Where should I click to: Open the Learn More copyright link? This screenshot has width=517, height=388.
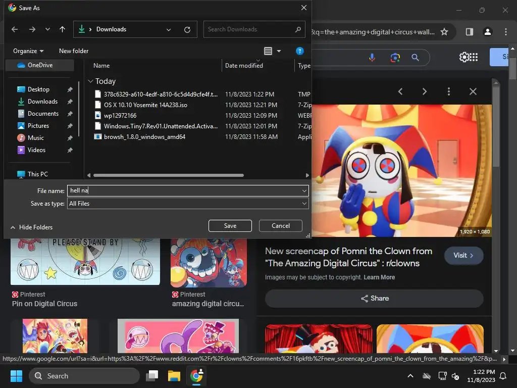pyautogui.click(x=379, y=277)
